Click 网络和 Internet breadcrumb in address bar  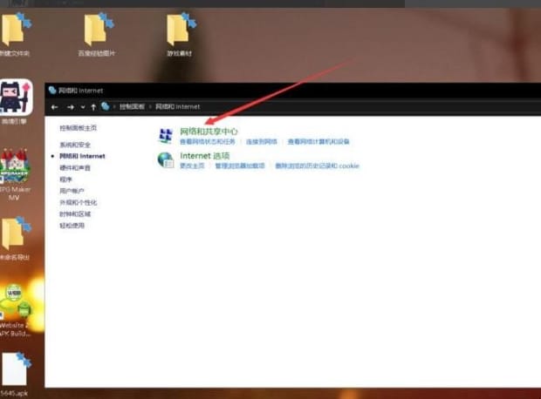pyautogui.click(x=177, y=107)
